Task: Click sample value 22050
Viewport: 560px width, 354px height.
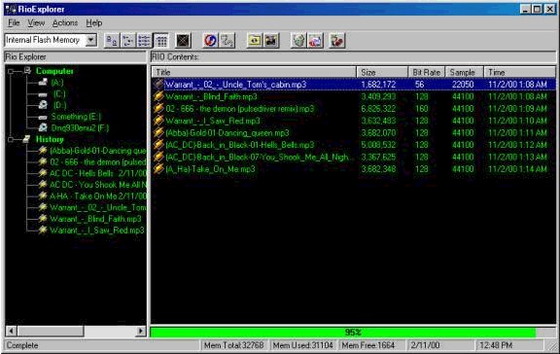Action: pos(463,85)
